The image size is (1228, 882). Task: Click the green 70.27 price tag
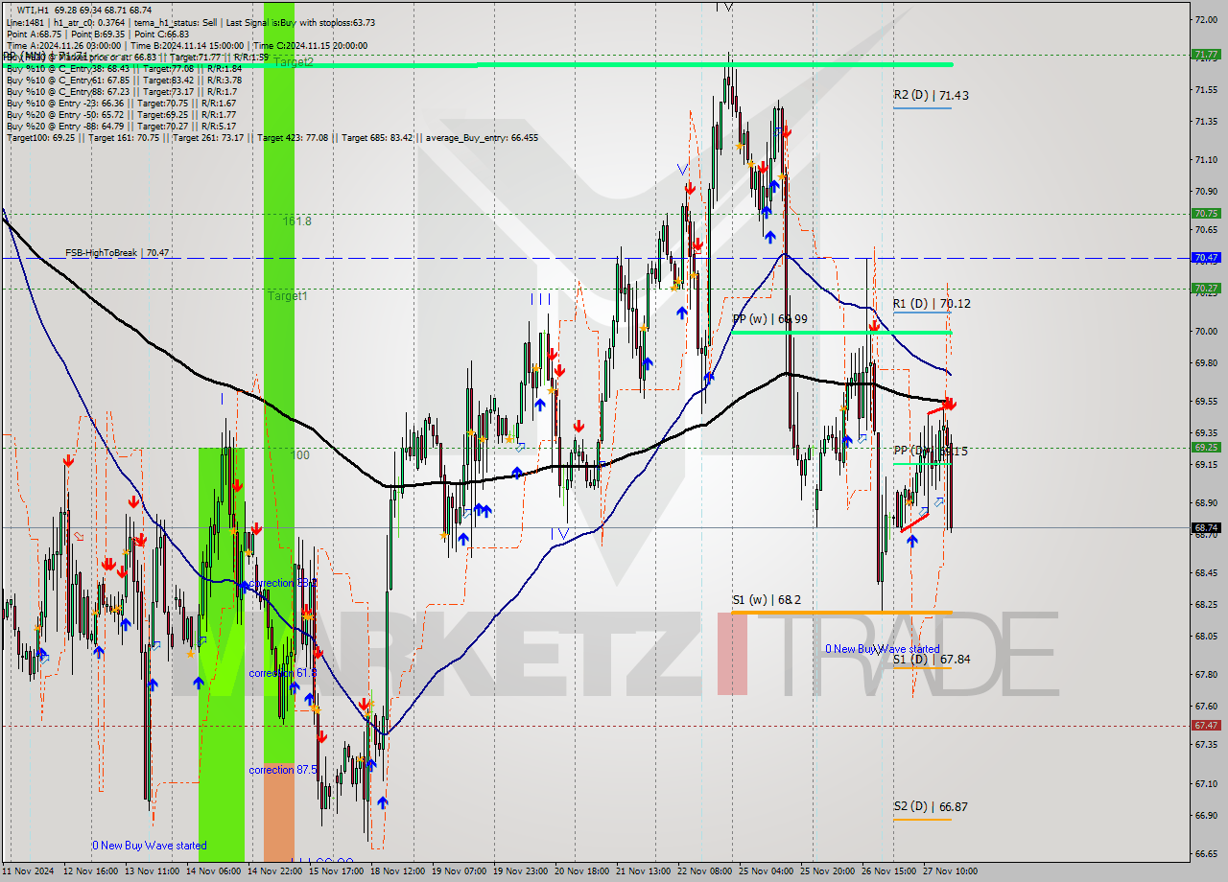1206,289
